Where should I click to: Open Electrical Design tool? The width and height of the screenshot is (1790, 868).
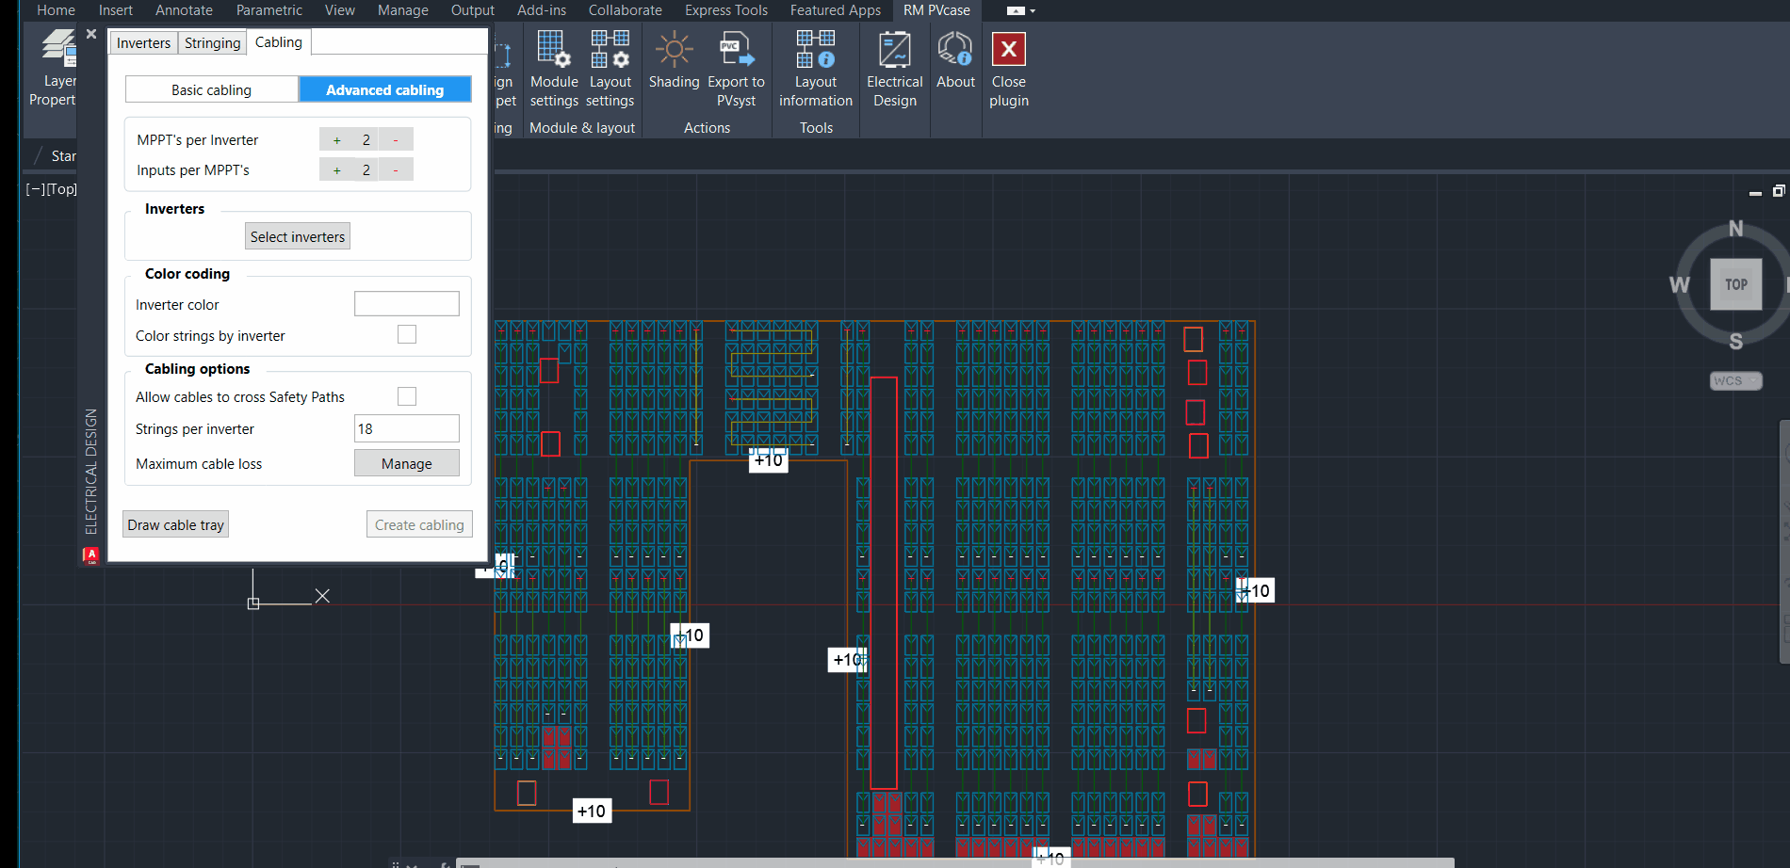[894, 68]
